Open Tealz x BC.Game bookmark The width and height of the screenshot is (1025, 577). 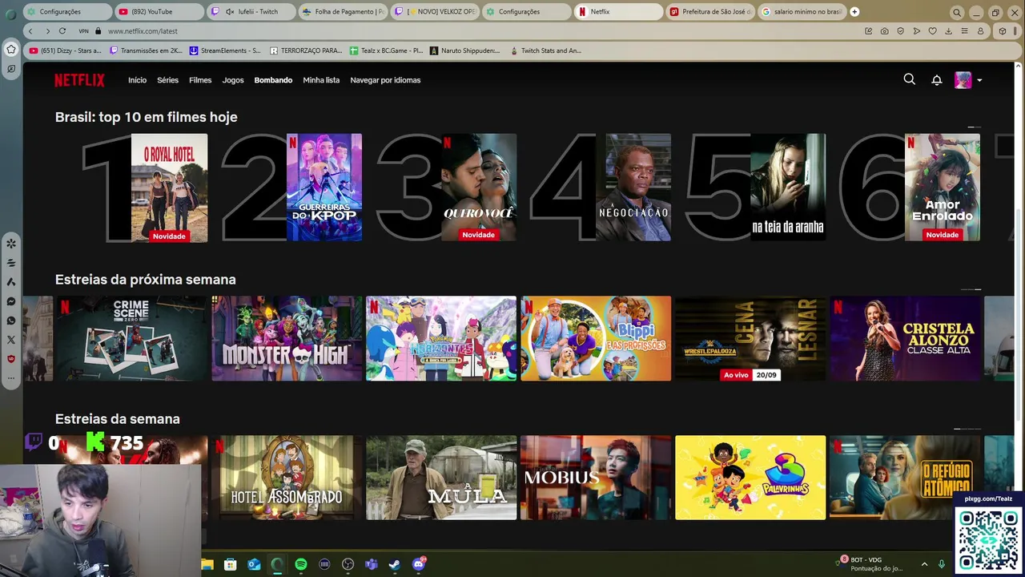coord(386,50)
